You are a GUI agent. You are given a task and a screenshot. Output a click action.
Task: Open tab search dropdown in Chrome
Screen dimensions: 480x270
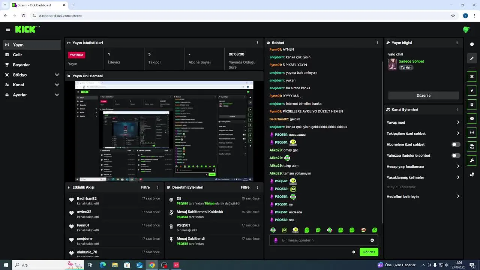coord(5,5)
